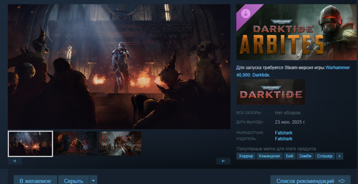Screen dimensions: 358x184
Task: Click the right arrow of screenshot strip
Action: pyautogui.click(x=223, y=161)
